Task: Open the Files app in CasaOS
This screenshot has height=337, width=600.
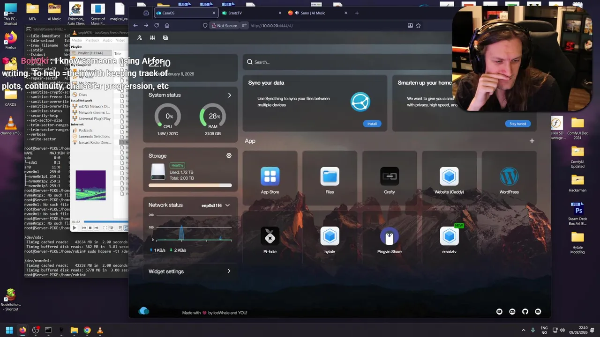Action: [x=330, y=176]
